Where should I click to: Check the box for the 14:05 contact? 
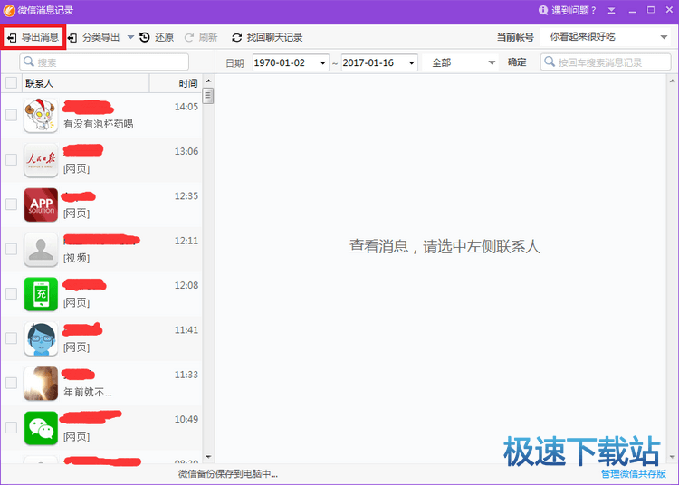point(11,115)
